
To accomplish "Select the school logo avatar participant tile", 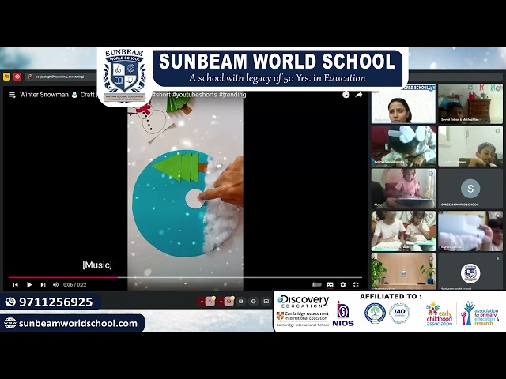I will [x=470, y=272].
